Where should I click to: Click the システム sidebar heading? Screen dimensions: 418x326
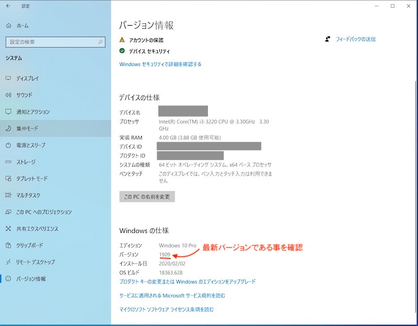[14, 58]
